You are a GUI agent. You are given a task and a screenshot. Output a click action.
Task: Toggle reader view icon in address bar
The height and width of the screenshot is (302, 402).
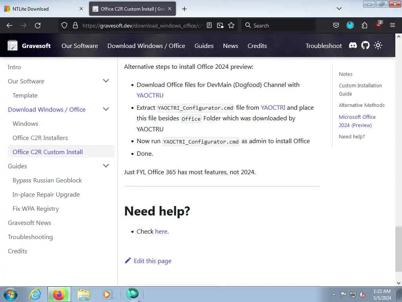coord(209,25)
